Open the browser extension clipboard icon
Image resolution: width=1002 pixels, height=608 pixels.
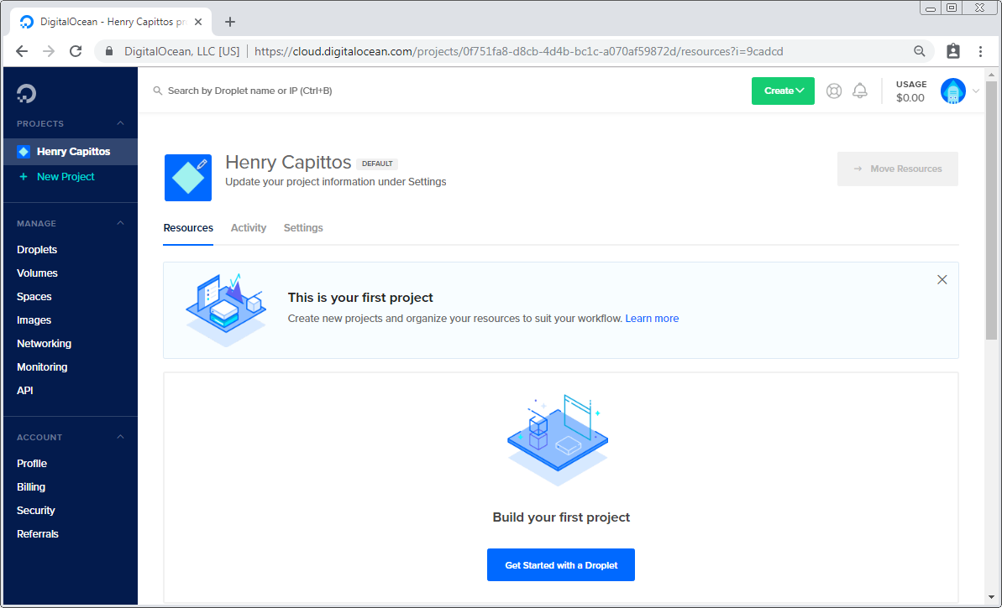click(952, 52)
